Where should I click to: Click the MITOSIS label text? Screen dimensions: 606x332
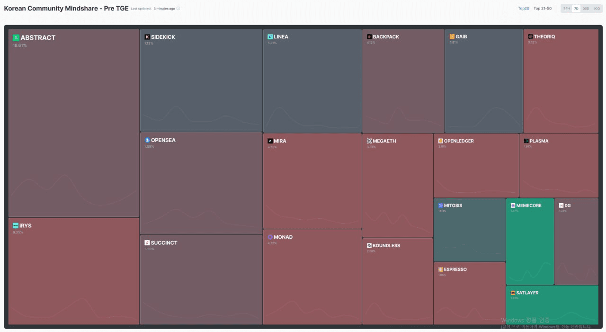[x=453, y=206]
